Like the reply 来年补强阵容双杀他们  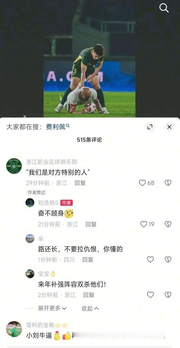(151, 295)
